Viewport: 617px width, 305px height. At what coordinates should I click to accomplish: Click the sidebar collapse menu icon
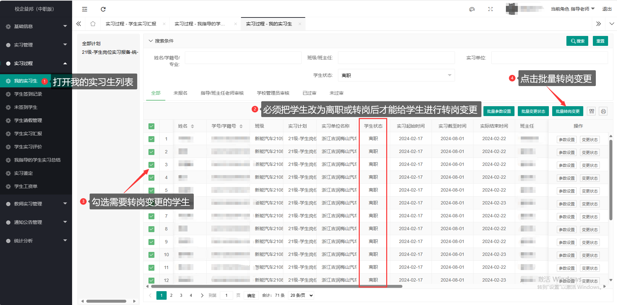tap(85, 9)
